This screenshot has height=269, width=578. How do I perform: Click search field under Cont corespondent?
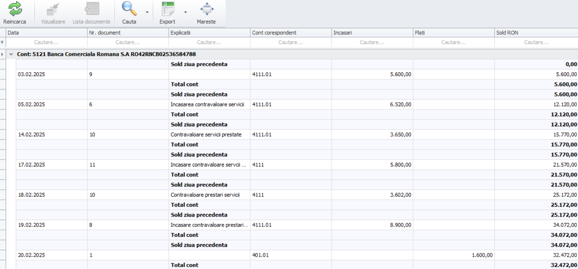[291, 42]
